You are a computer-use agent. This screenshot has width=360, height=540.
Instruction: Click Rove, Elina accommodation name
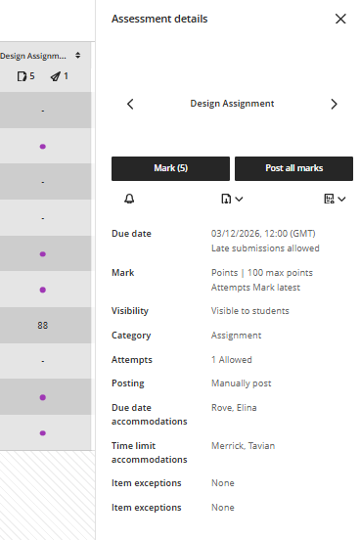(x=234, y=408)
